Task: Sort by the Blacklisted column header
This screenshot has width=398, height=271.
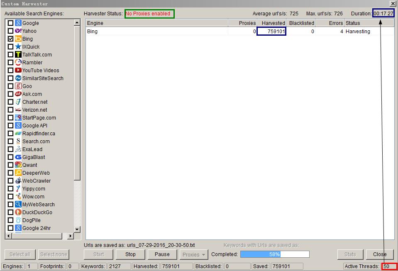Action: click(x=300, y=23)
